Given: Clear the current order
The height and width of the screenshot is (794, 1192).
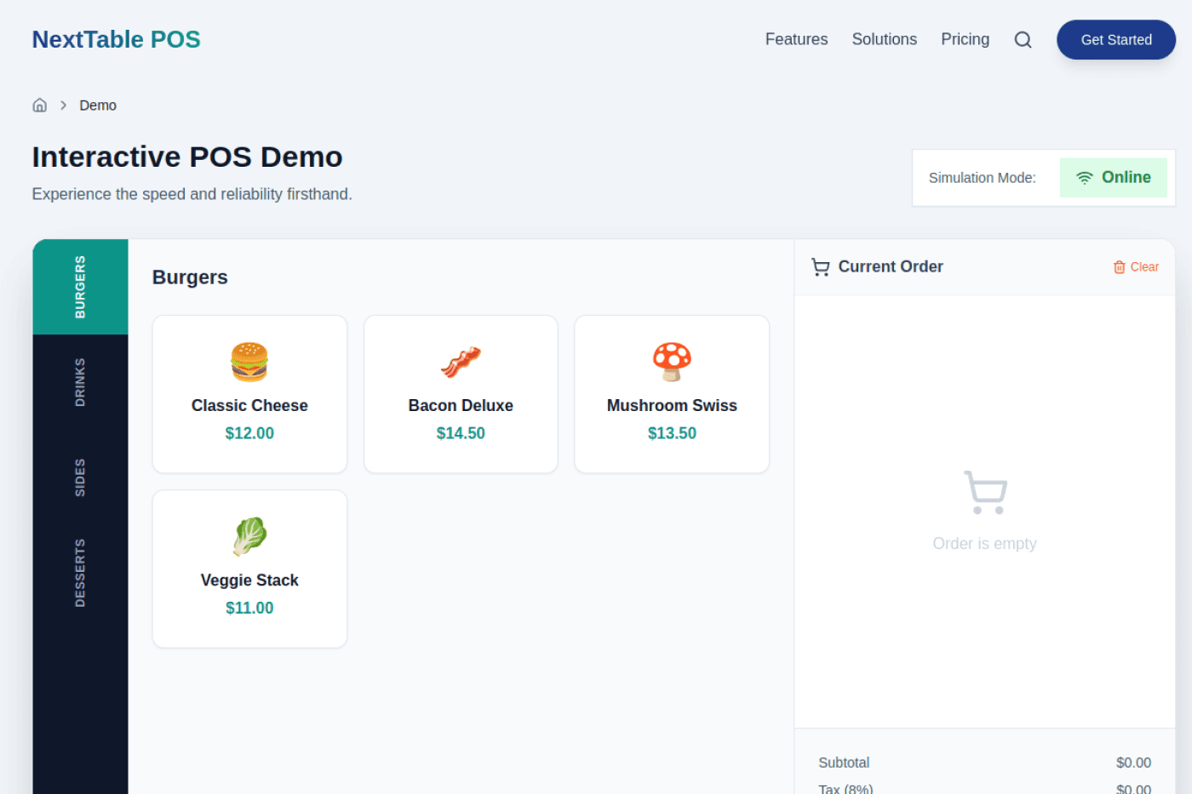Looking at the screenshot, I should click(x=1136, y=267).
